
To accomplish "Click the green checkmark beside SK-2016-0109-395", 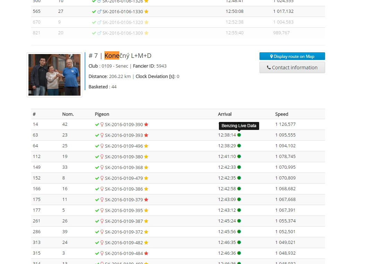I will (97, 210).
